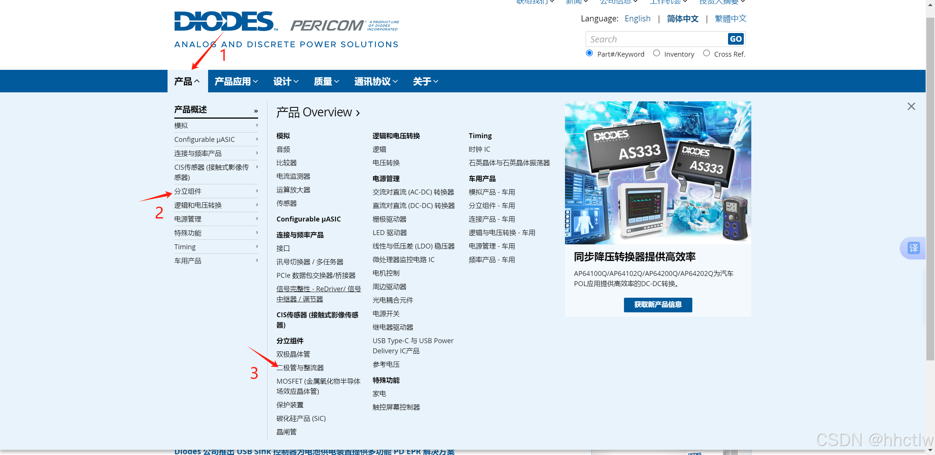Open the 栅极驱动器 link
This screenshot has width=935, height=455.
pos(390,219)
